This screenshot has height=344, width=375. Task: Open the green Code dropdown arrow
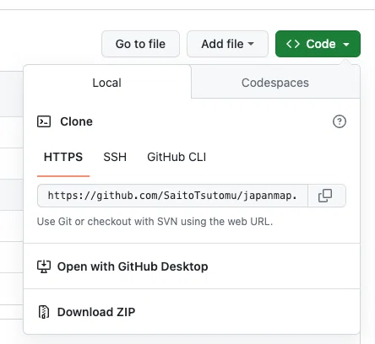pyautogui.click(x=346, y=44)
